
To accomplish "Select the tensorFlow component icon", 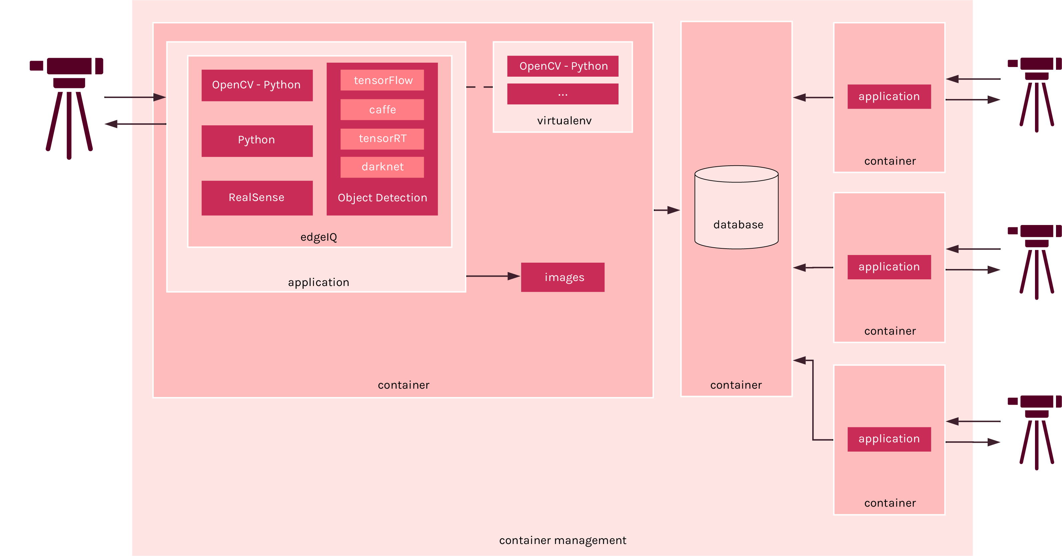I will click(383, 79).
